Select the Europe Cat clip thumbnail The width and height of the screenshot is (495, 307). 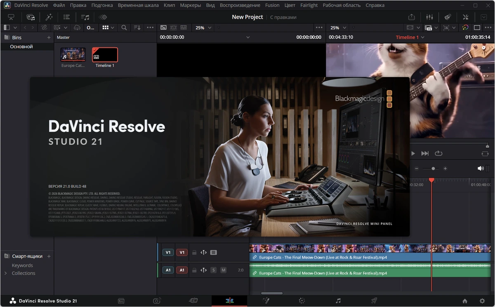point(73,54)
